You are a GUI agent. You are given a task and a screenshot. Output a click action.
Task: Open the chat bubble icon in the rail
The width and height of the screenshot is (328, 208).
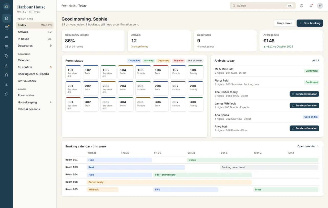click(6, 94)
